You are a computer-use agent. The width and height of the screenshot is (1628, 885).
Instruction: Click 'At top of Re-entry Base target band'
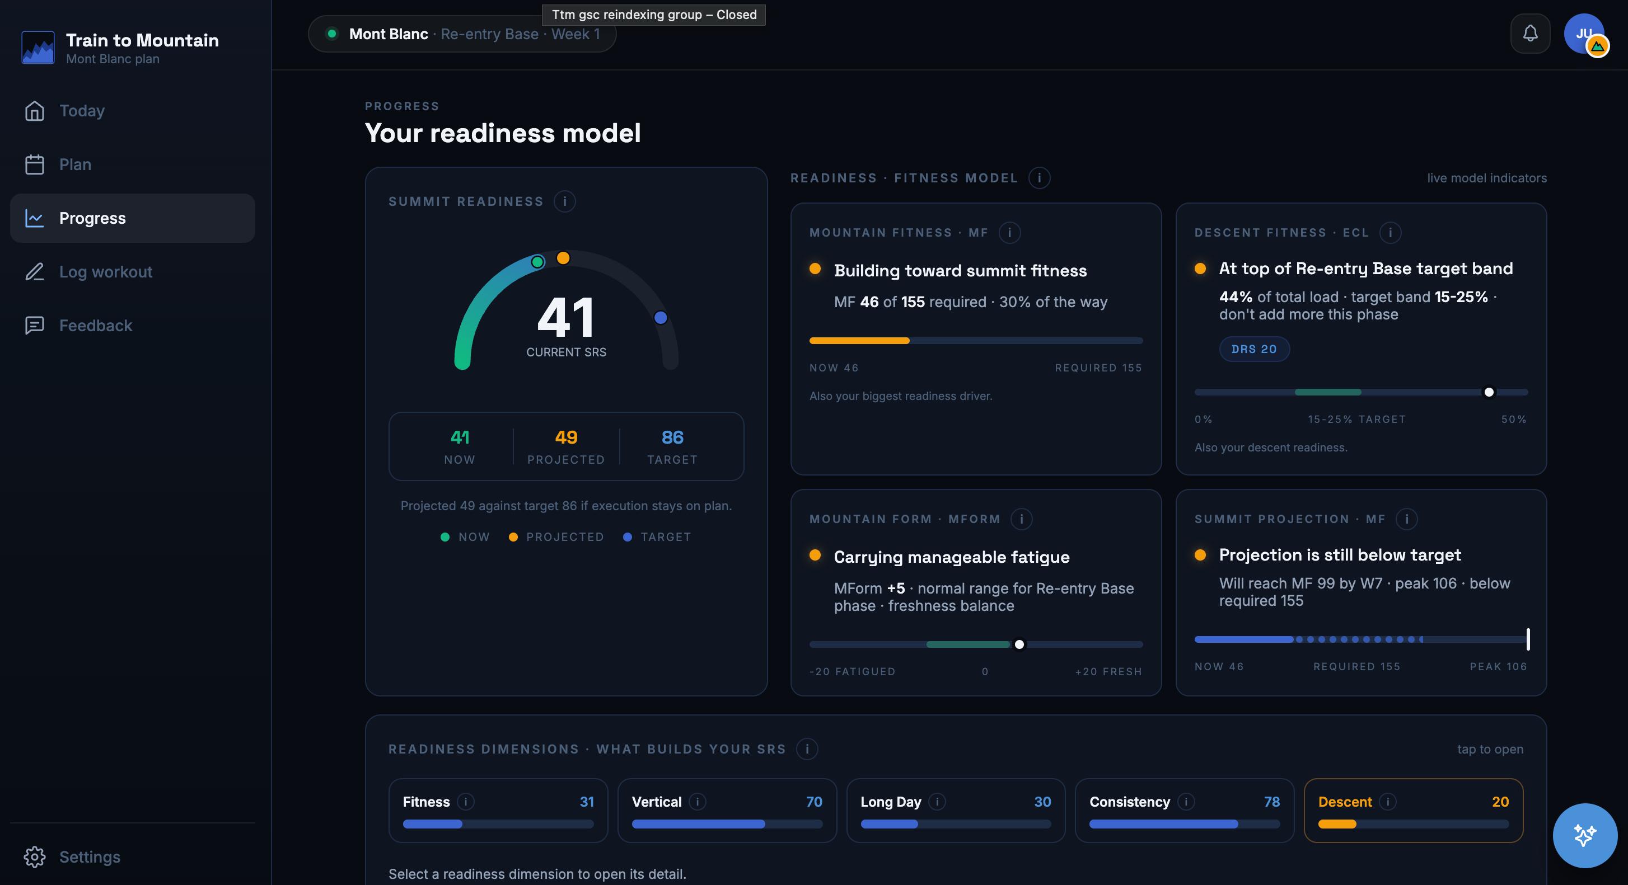tap(1365, 269)
